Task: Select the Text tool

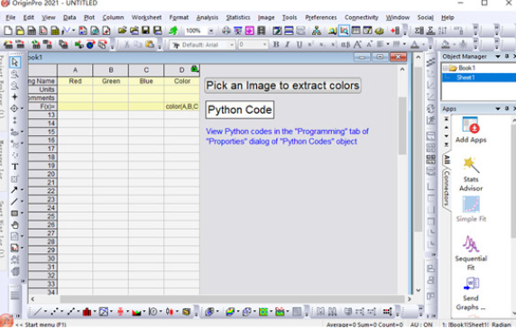Action: pos(14,167)
